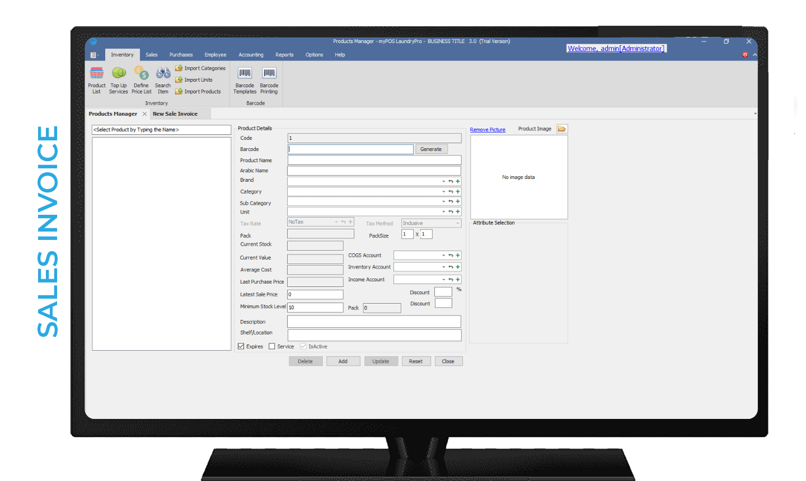Image resolution: width=806 pixels, height=481 pixels.
Task: Open Define Price List
Action: tap(141, 79)
